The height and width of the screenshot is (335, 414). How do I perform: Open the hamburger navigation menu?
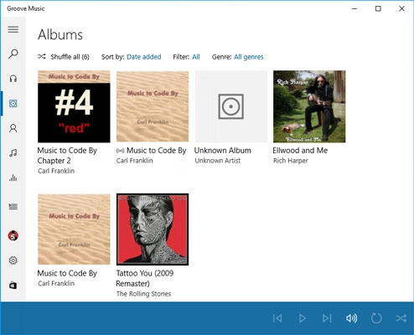[13, 29]
